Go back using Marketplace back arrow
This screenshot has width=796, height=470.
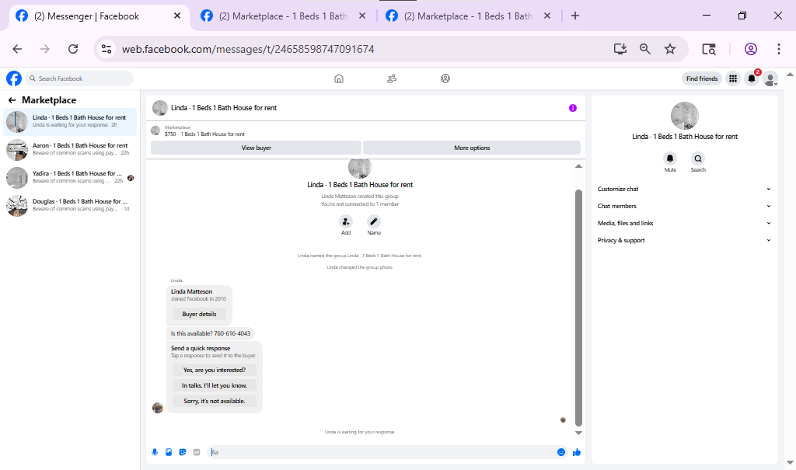tap(12, 100)
